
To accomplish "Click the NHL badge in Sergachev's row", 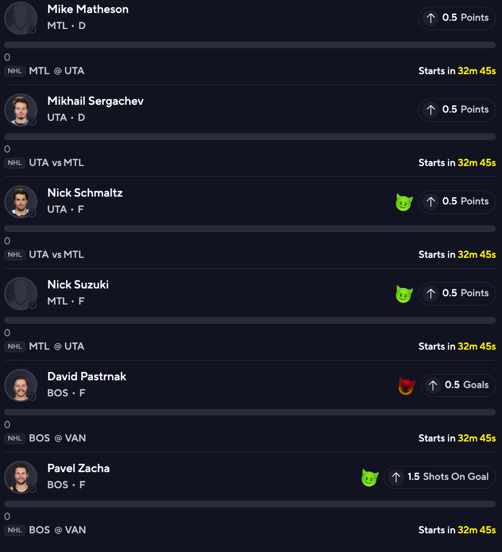I will (15, 163).
